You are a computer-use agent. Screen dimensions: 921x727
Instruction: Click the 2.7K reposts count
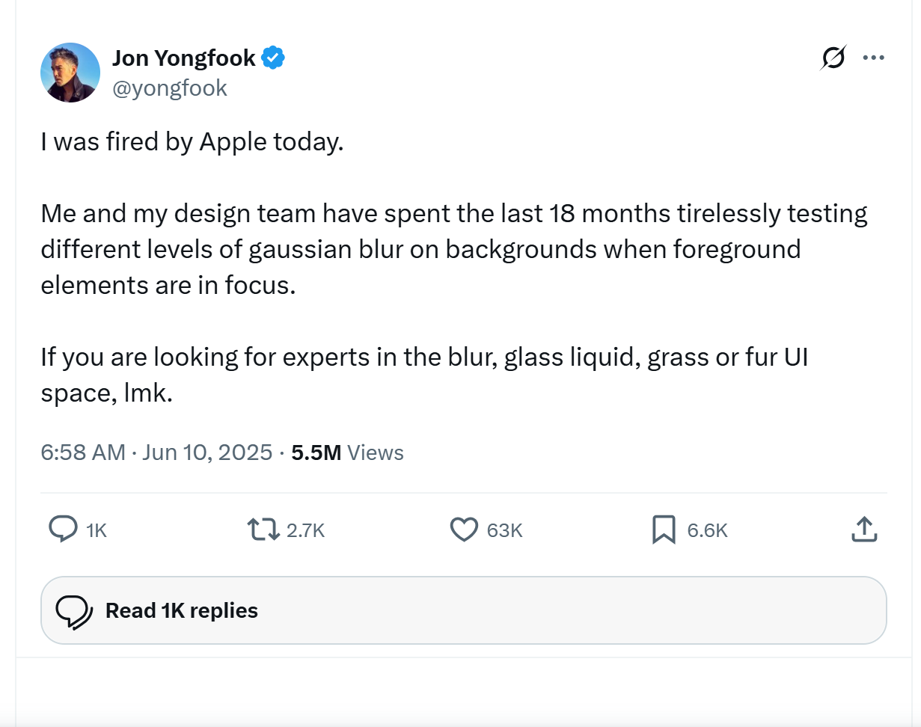point(305,530)
